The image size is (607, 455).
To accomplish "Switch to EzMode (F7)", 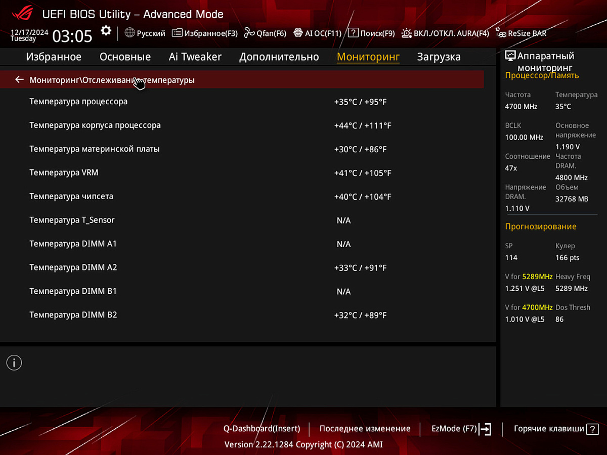I will 454,429.
